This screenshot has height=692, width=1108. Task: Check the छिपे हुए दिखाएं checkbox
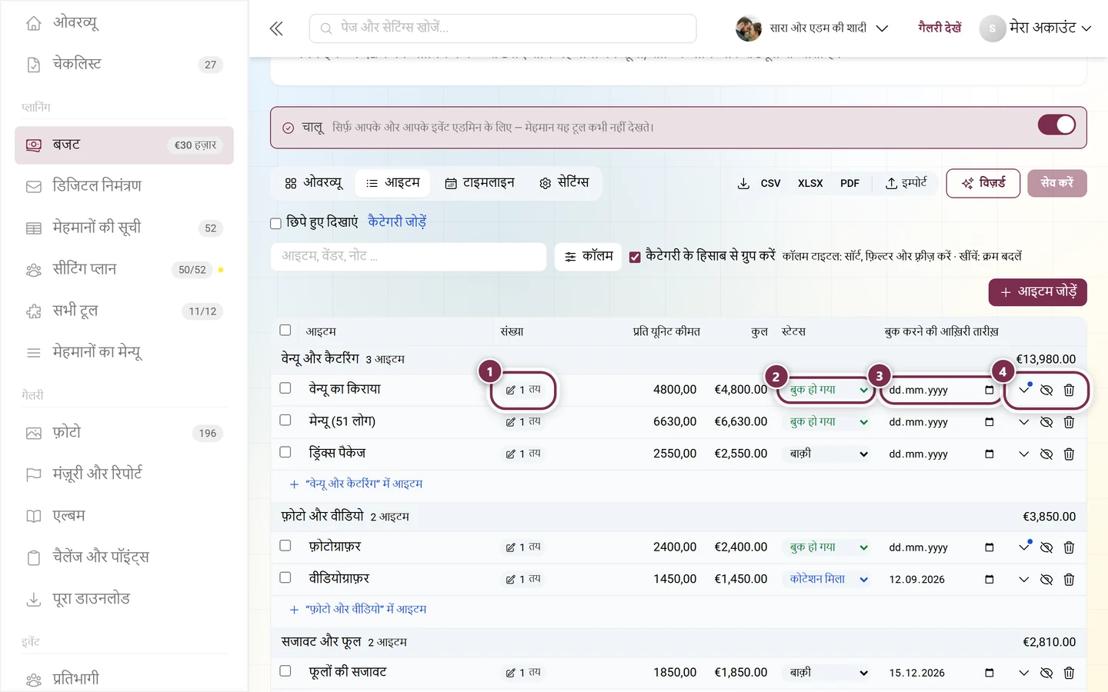pos(275,224)
